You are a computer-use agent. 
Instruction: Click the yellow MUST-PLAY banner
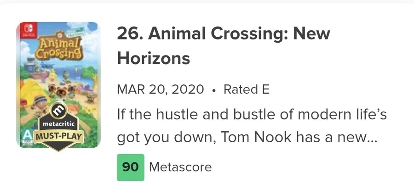pyautogui.click(x=58, y=137)
